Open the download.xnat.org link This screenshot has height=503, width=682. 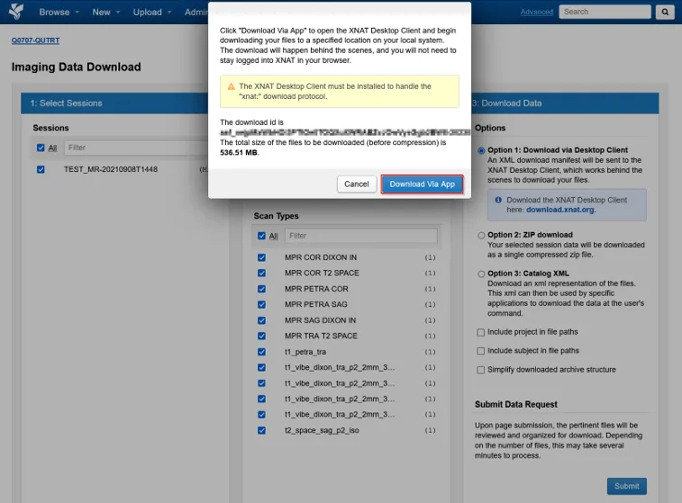point(560,210)
